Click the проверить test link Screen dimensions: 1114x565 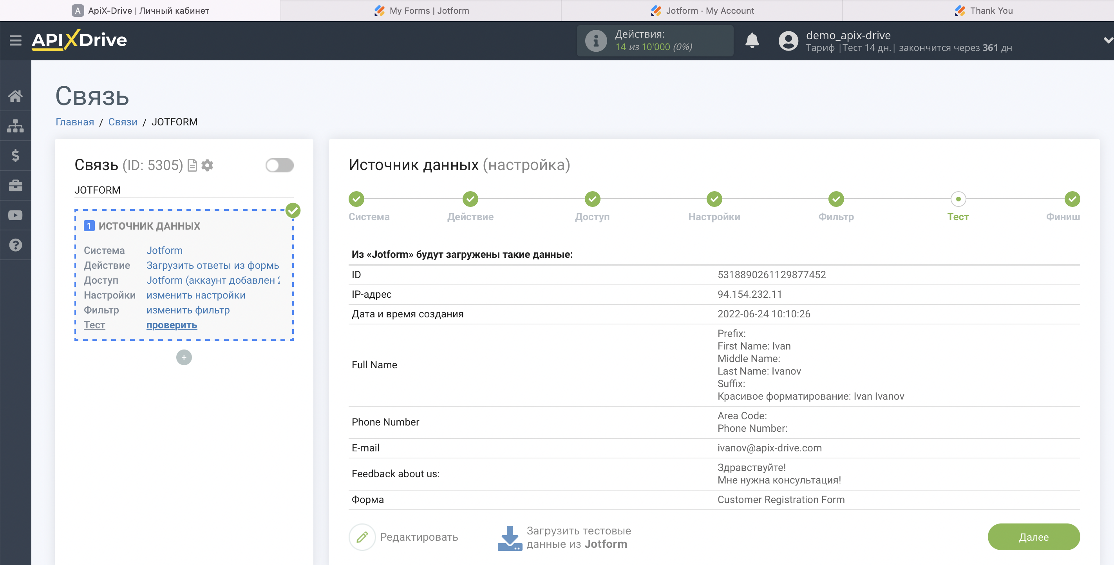point(172,325)
